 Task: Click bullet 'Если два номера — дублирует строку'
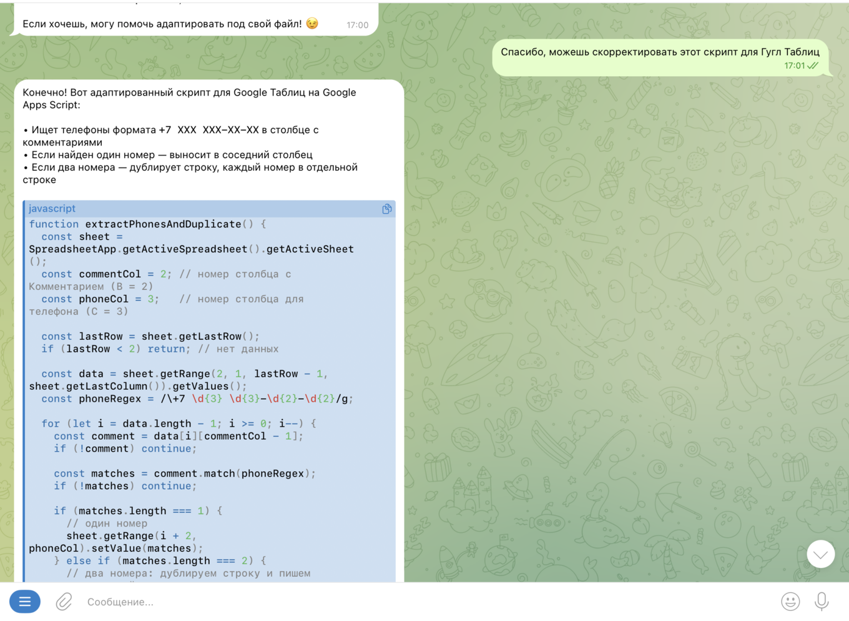coord(190,174)
